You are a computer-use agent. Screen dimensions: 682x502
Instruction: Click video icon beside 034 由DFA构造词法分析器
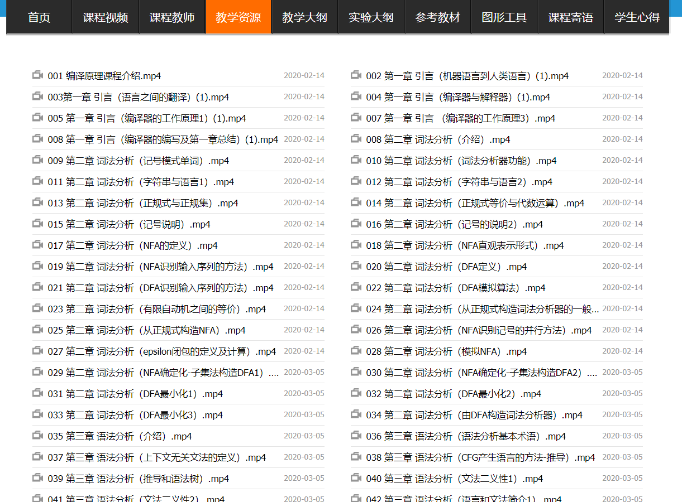[x=356, y=414]
